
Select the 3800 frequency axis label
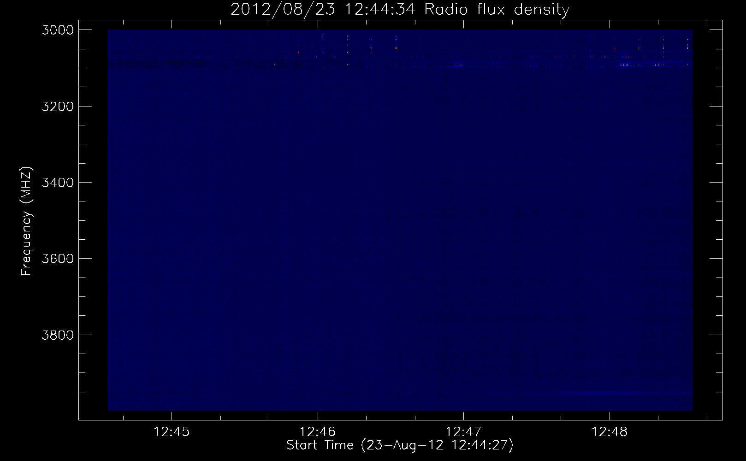click(x=58, y=335)
